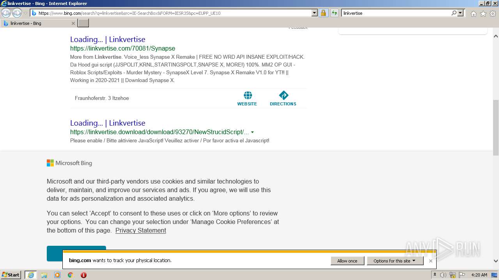499x280 pixels.
Task: Go forward with the IE forward arrow
Action: pyautogui.click(x=17, y=13)
